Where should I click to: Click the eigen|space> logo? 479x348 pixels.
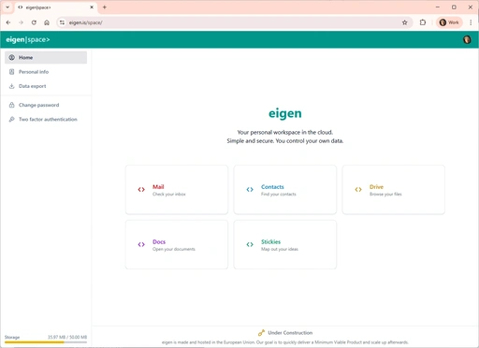coord(28,39)
